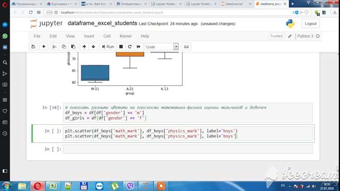340x191 pixels.
Task: Open Excel from the taskbar
Action: [53, 186]
